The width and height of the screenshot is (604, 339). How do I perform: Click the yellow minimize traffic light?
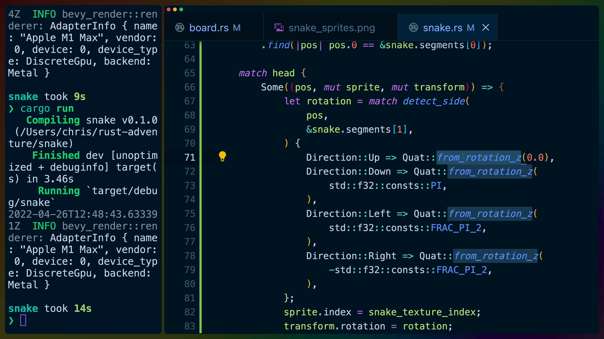(x=175, y=9)
